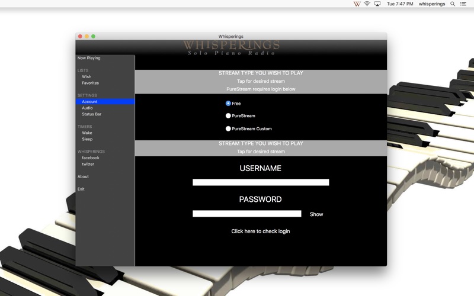The width and height of the screenshot is (474, 296).
Task: Click the LISTS section header
Action: point(83,70)
